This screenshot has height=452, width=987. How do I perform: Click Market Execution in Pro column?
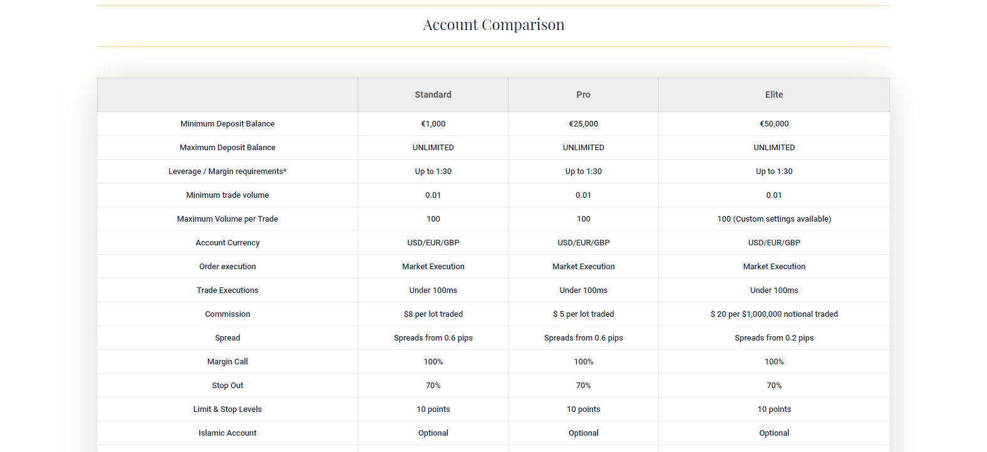(x=583, y=267)
